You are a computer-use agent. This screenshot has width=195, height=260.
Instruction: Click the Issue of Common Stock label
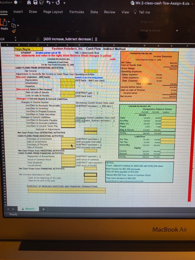pos(39,159)
